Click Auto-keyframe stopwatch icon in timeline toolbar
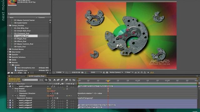 tap(70, 80)
